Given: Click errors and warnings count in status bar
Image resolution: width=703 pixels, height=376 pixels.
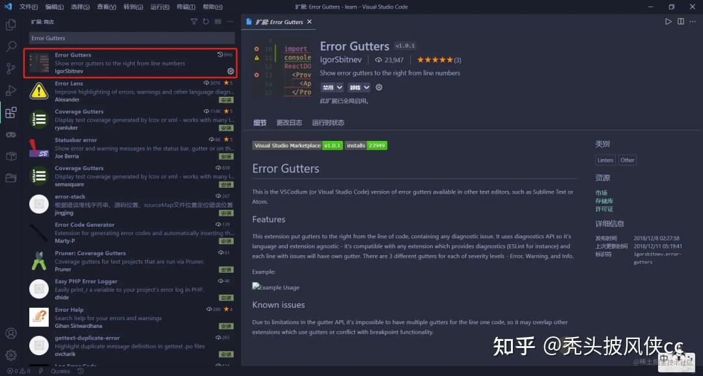Looking at the screenshot, I should [x=18, y=371].
